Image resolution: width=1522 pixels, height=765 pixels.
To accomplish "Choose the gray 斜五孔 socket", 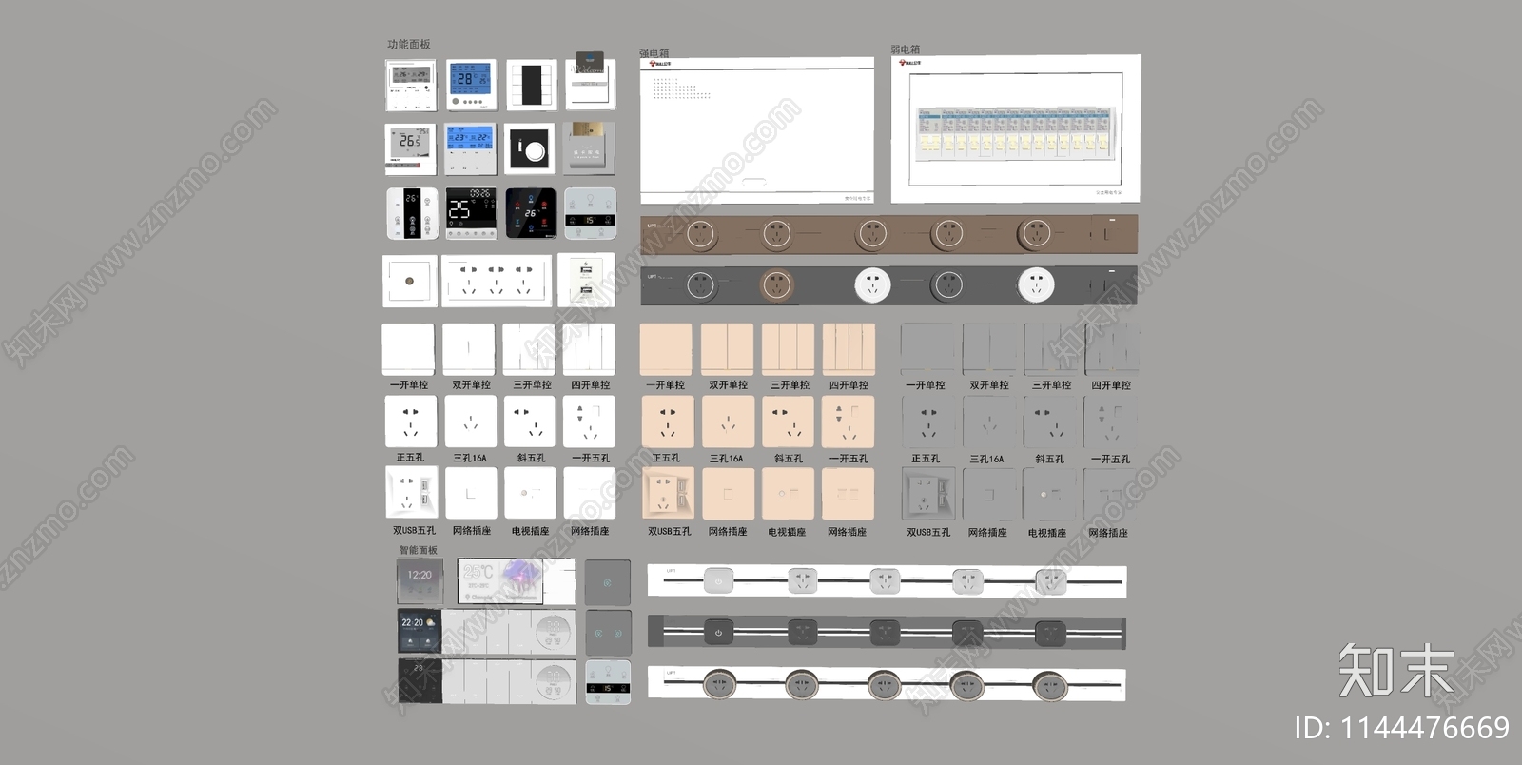I will tap(1049, 422).
